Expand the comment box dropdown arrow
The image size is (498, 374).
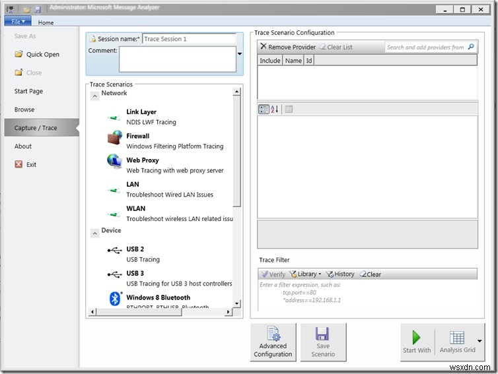point(240,54)
